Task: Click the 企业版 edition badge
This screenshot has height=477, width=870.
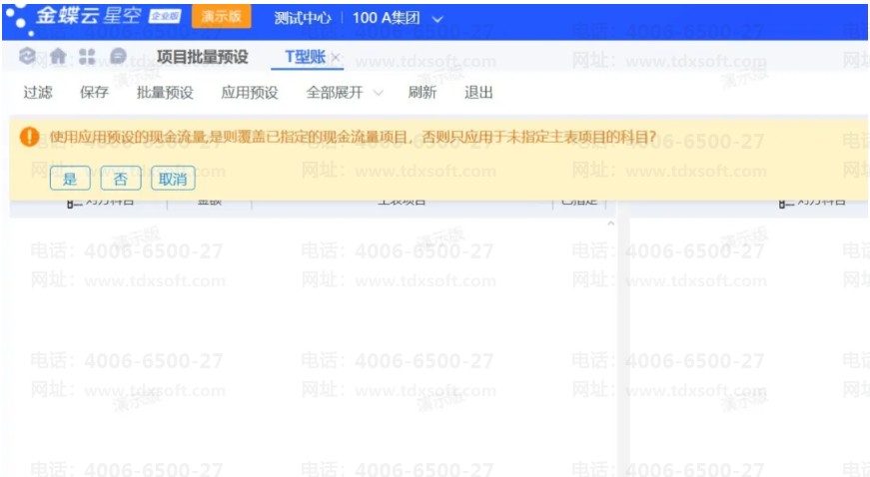Action: coord(166,17)
